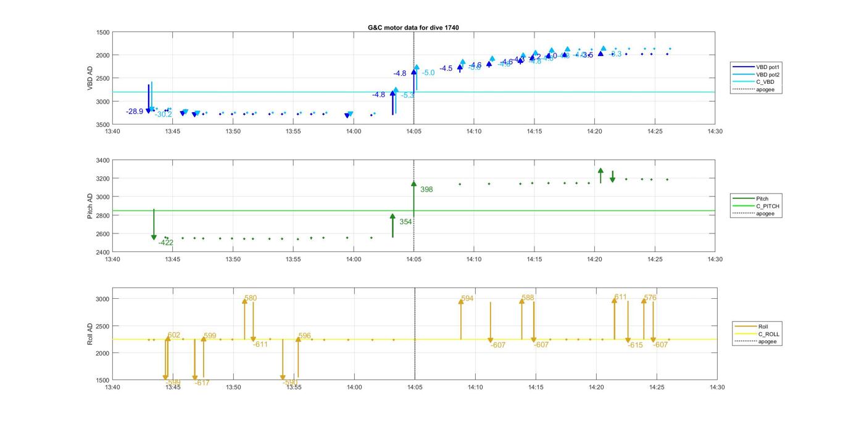Click the "-5.0" VBD data label
The width and height of the screenshot is (864, 427).
[428, 73]
